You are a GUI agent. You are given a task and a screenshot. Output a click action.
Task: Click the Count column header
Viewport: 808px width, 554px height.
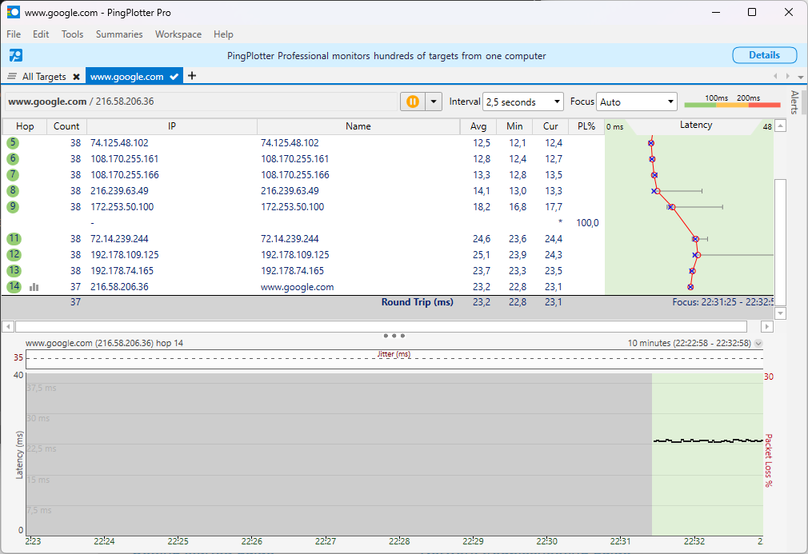click(66, 126)
